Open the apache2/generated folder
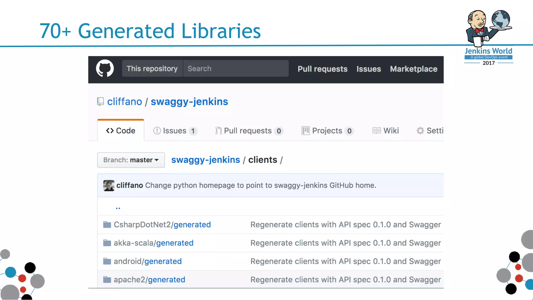The width and height of the screenshot is (533, 300). (x=150, y=279)
